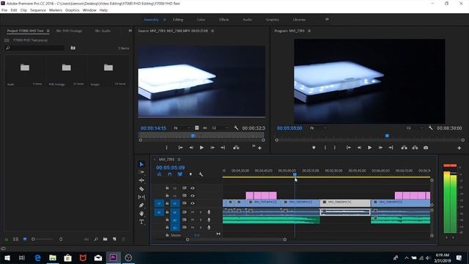Open Program playback resolution 1/2 dropdown
The width and height of the screenshot is (469, 264).
[x=415, y=128]
